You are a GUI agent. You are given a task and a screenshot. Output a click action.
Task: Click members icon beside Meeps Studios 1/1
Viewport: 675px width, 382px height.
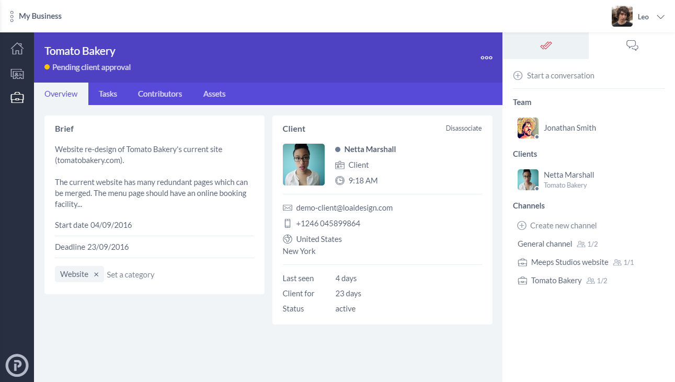point(617,262)
